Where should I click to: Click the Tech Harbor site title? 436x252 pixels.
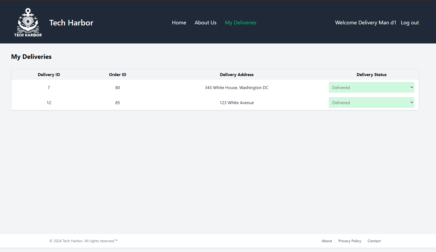[71, 23]
